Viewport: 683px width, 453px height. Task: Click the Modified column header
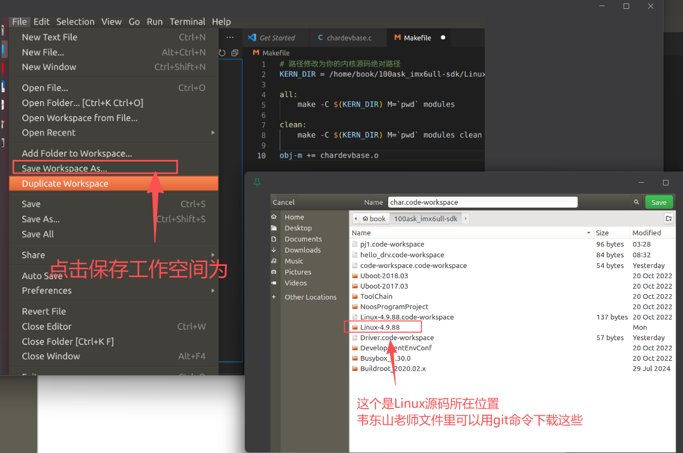pyautogui.click(x=652, y=233)
